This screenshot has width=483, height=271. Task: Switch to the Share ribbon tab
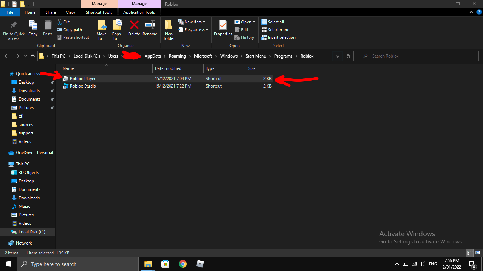click(51, 12)
